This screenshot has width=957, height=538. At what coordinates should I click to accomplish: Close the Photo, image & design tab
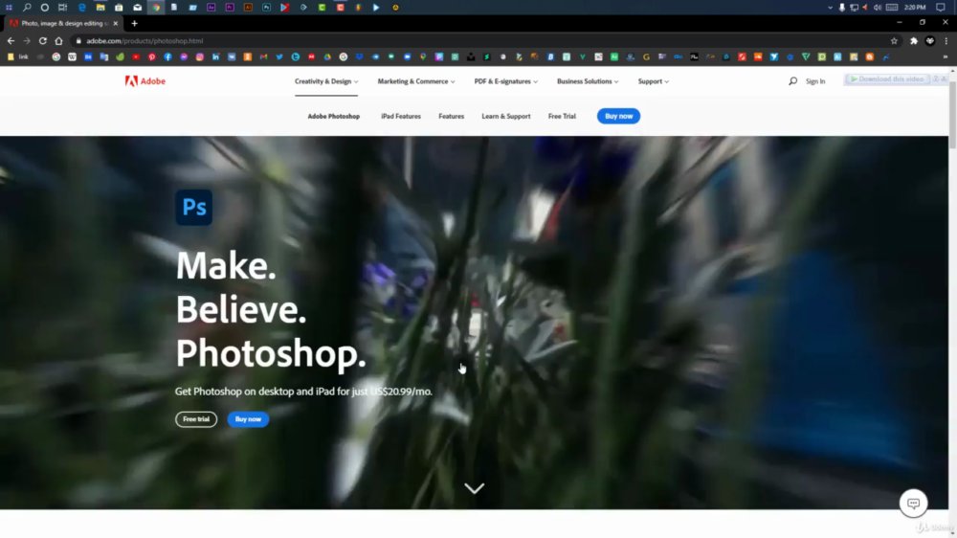[116, 23]
